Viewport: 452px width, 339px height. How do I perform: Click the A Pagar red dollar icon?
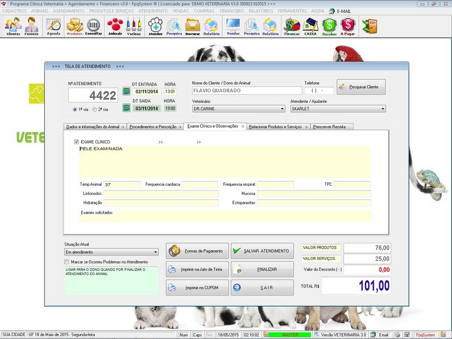click(x=347, y=26)
